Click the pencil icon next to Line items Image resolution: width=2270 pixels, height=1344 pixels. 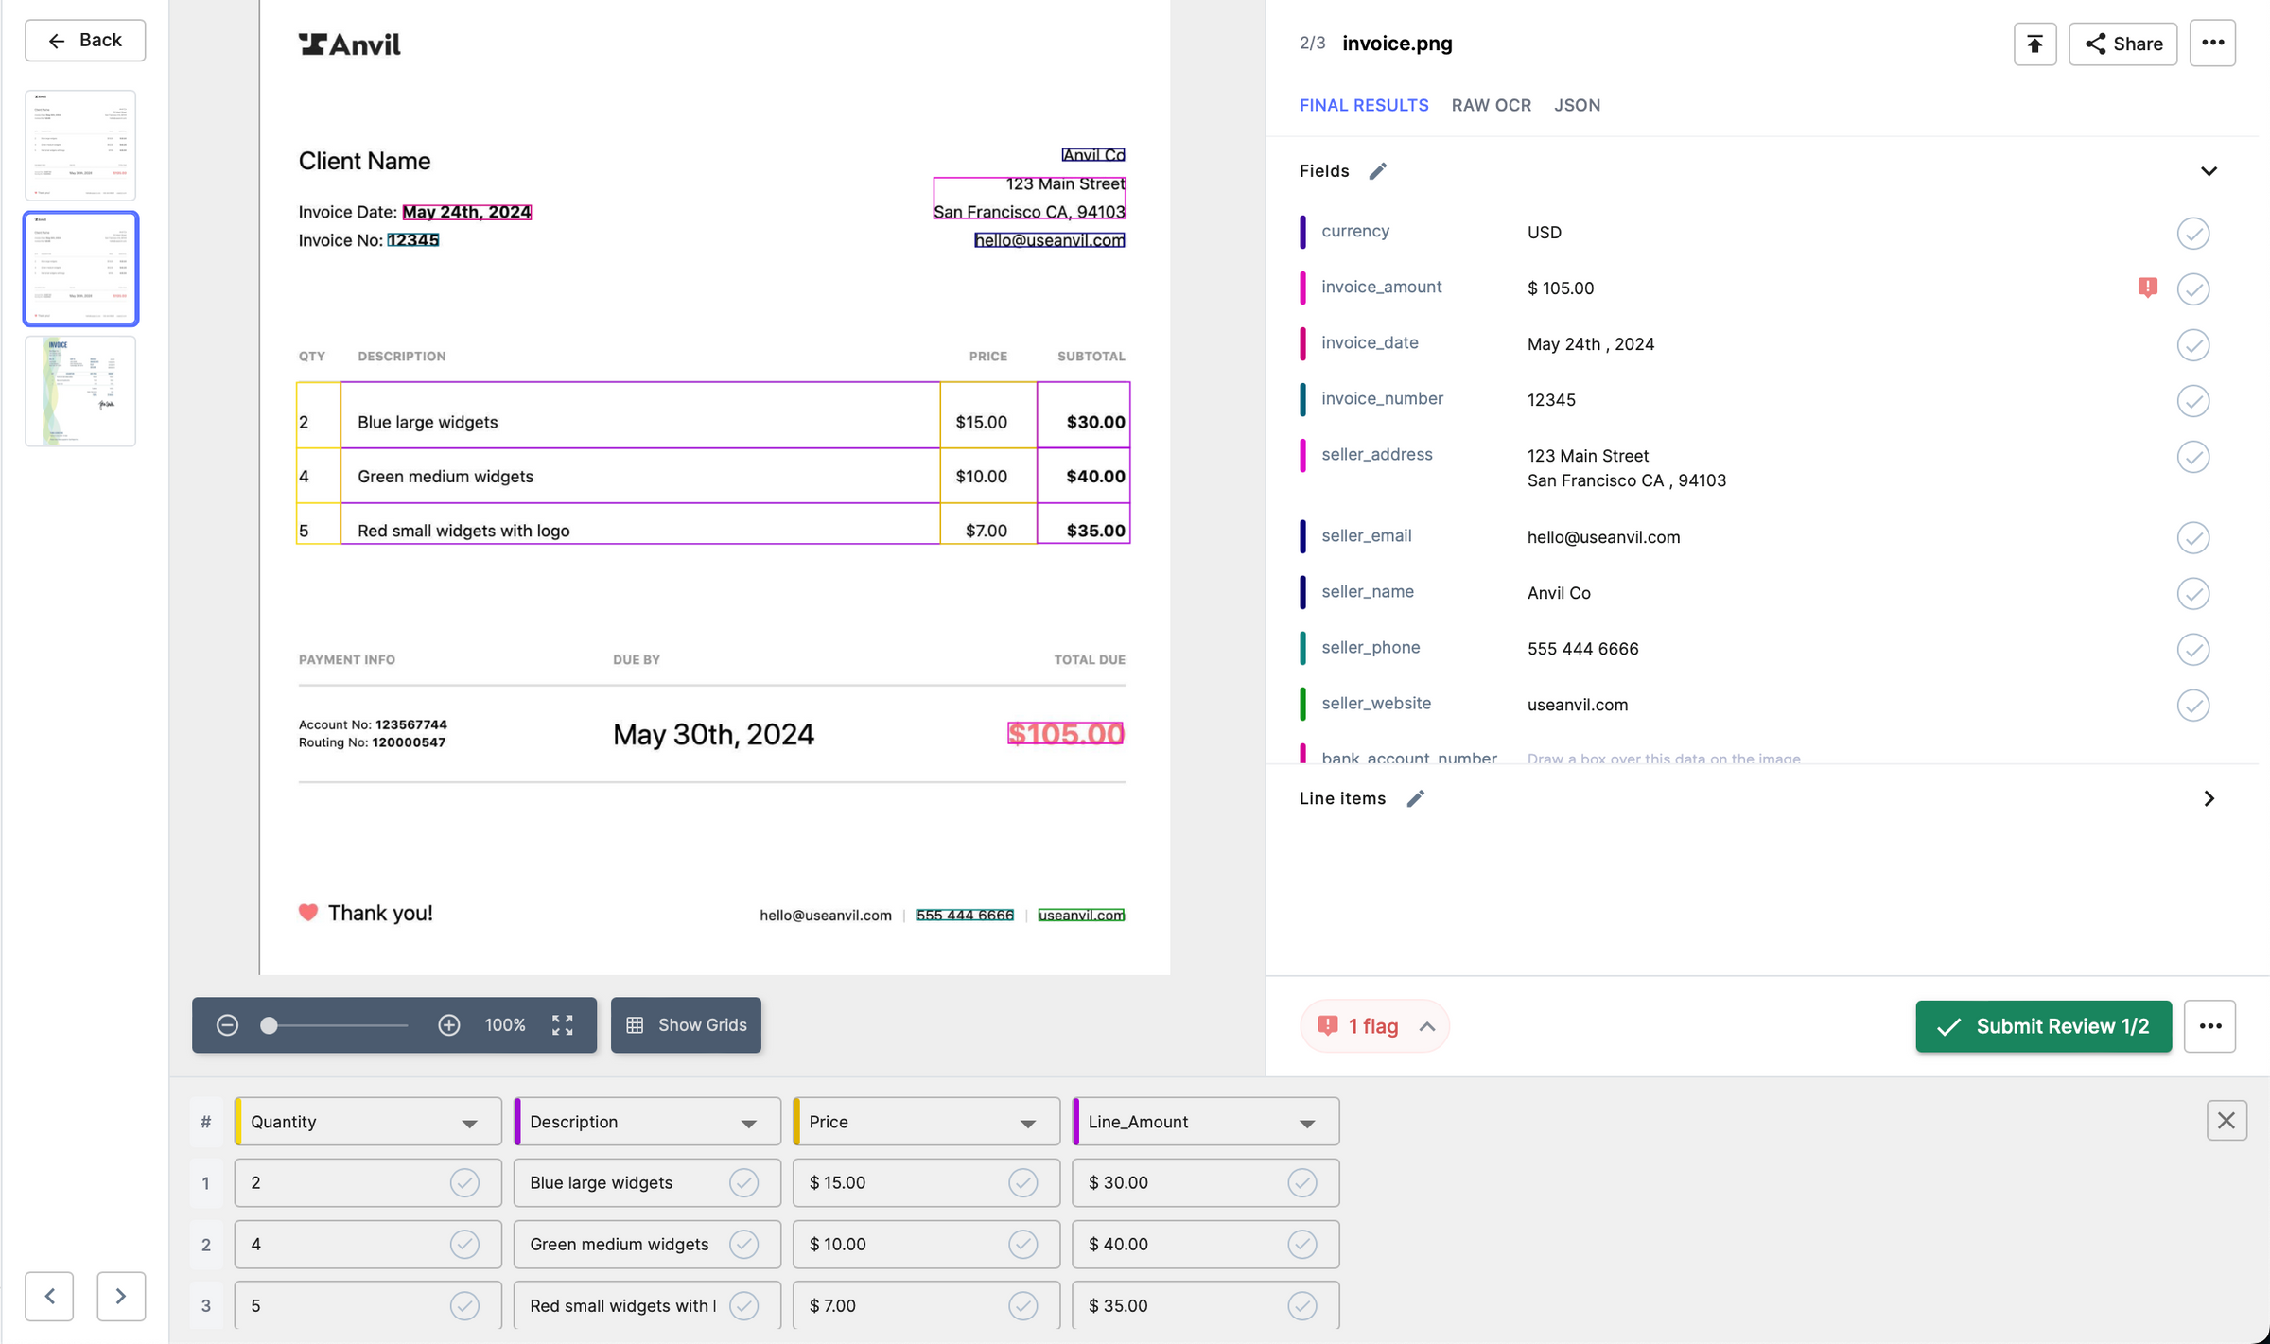[x=1415, y=798]
